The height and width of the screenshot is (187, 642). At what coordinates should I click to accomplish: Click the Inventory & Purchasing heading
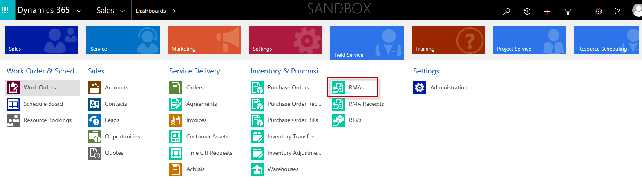[x=287, y=71]
